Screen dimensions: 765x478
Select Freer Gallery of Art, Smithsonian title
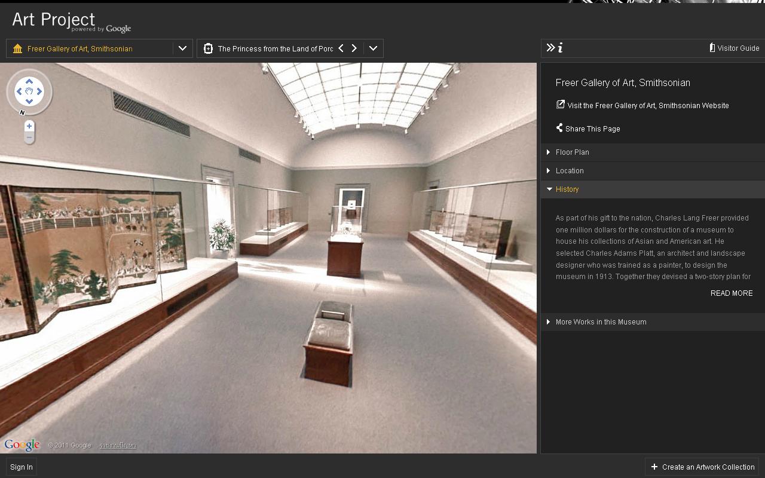[80, 48]
